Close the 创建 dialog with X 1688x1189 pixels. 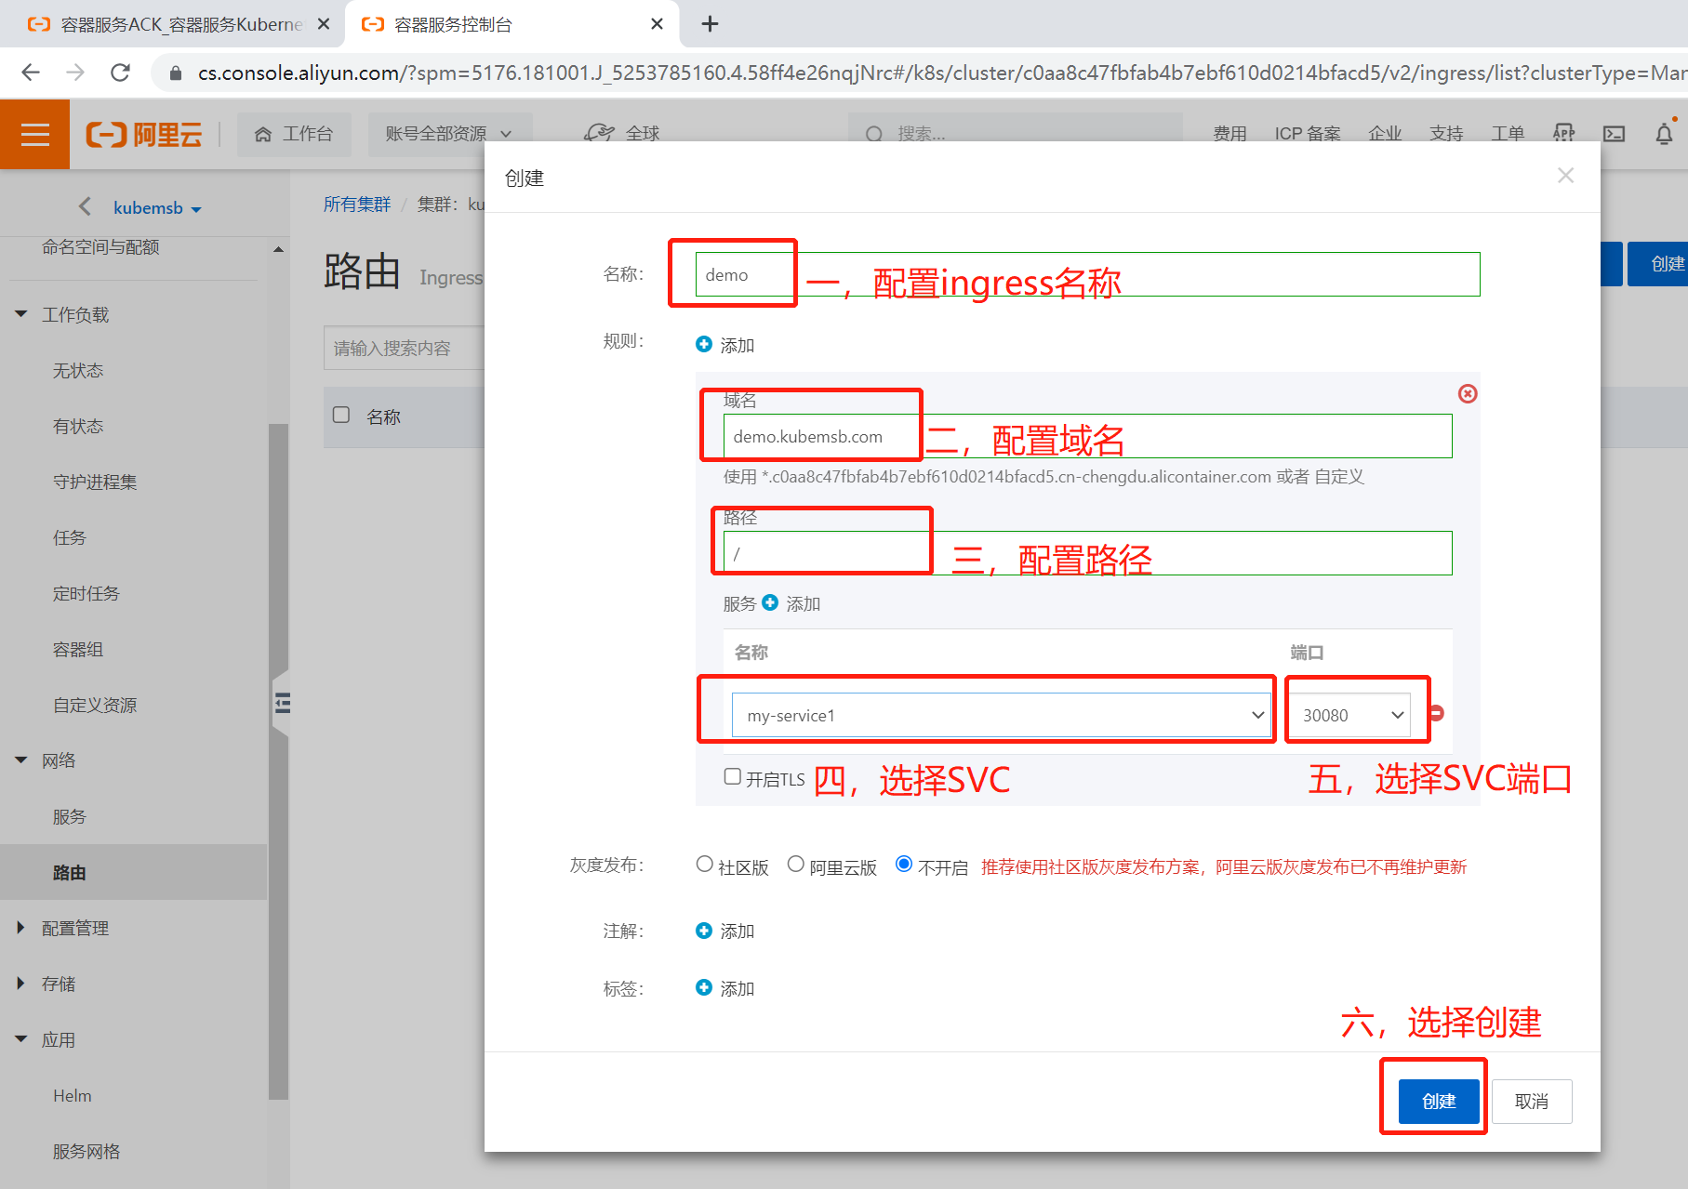pyautogui.click(x=1565, y=176)
